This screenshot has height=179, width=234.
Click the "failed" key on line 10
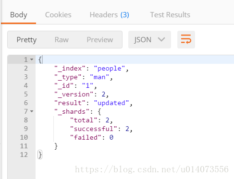pos(86,138)
